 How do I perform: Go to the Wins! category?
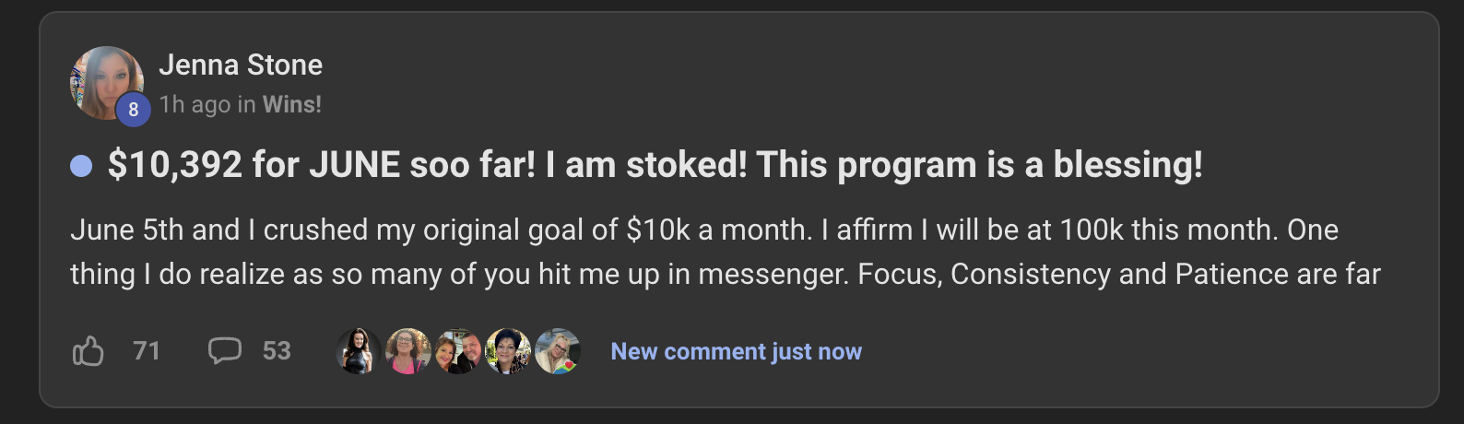292,104
